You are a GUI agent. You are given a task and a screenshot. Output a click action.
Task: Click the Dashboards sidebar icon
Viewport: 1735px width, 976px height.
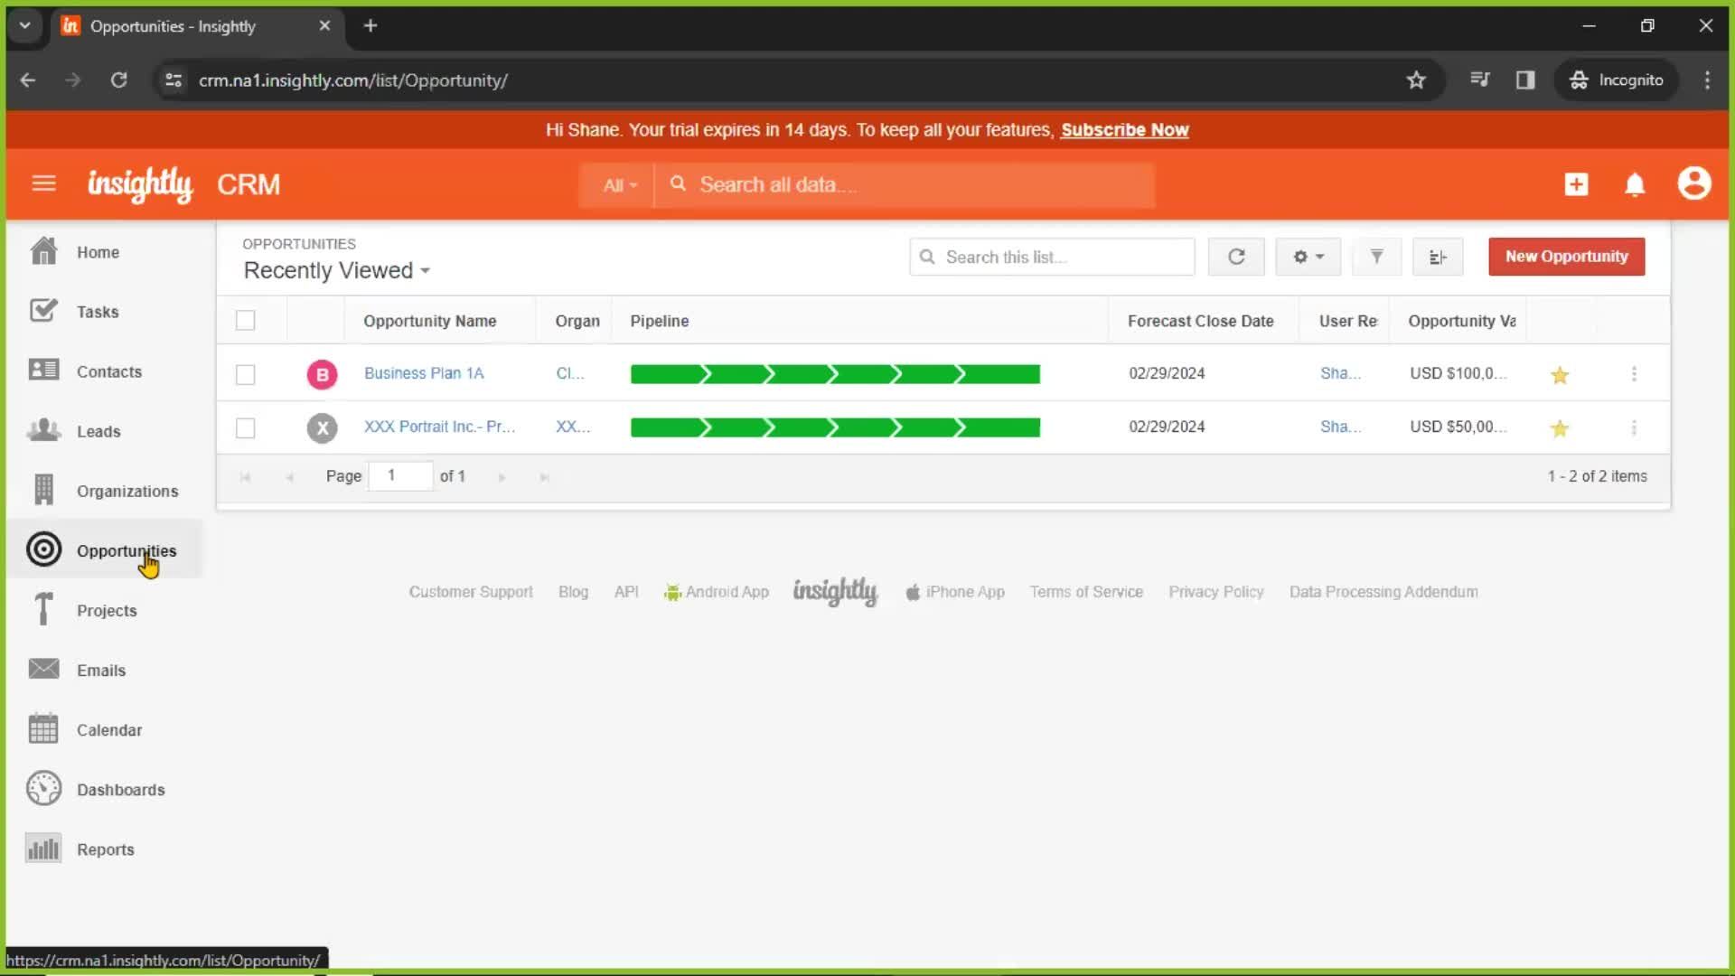[x=44, y=789]
